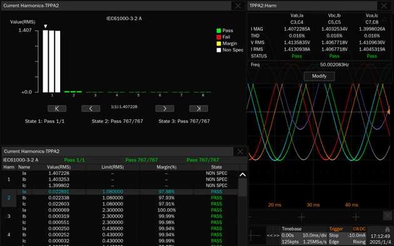Advance to next harmonic arrow button
Screen dimensions: 394x246
pos(164,109)
